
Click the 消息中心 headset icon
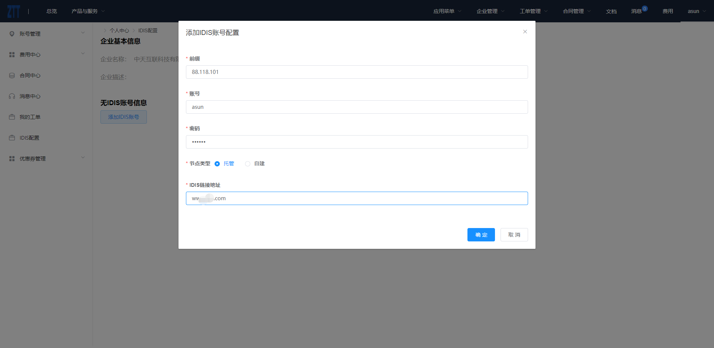(x=12, y=96)
